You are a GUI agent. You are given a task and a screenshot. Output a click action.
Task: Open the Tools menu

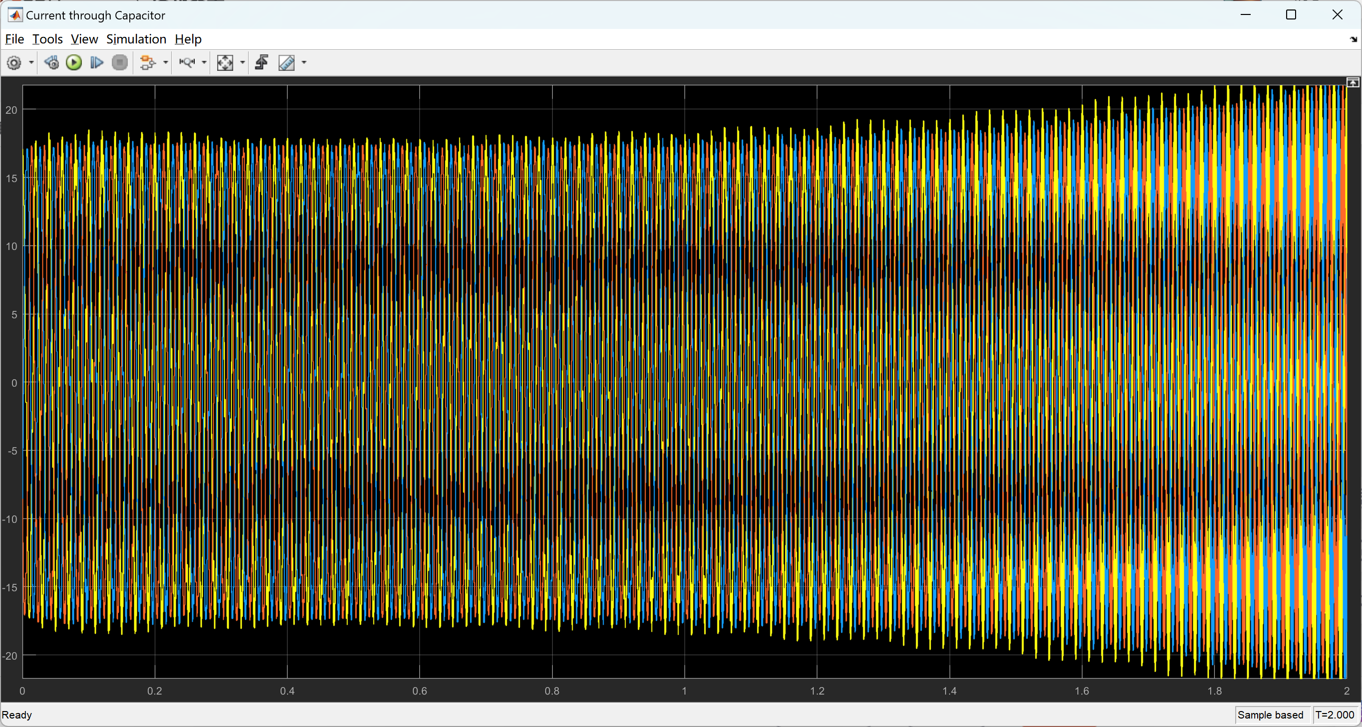[x=46, y=39]
